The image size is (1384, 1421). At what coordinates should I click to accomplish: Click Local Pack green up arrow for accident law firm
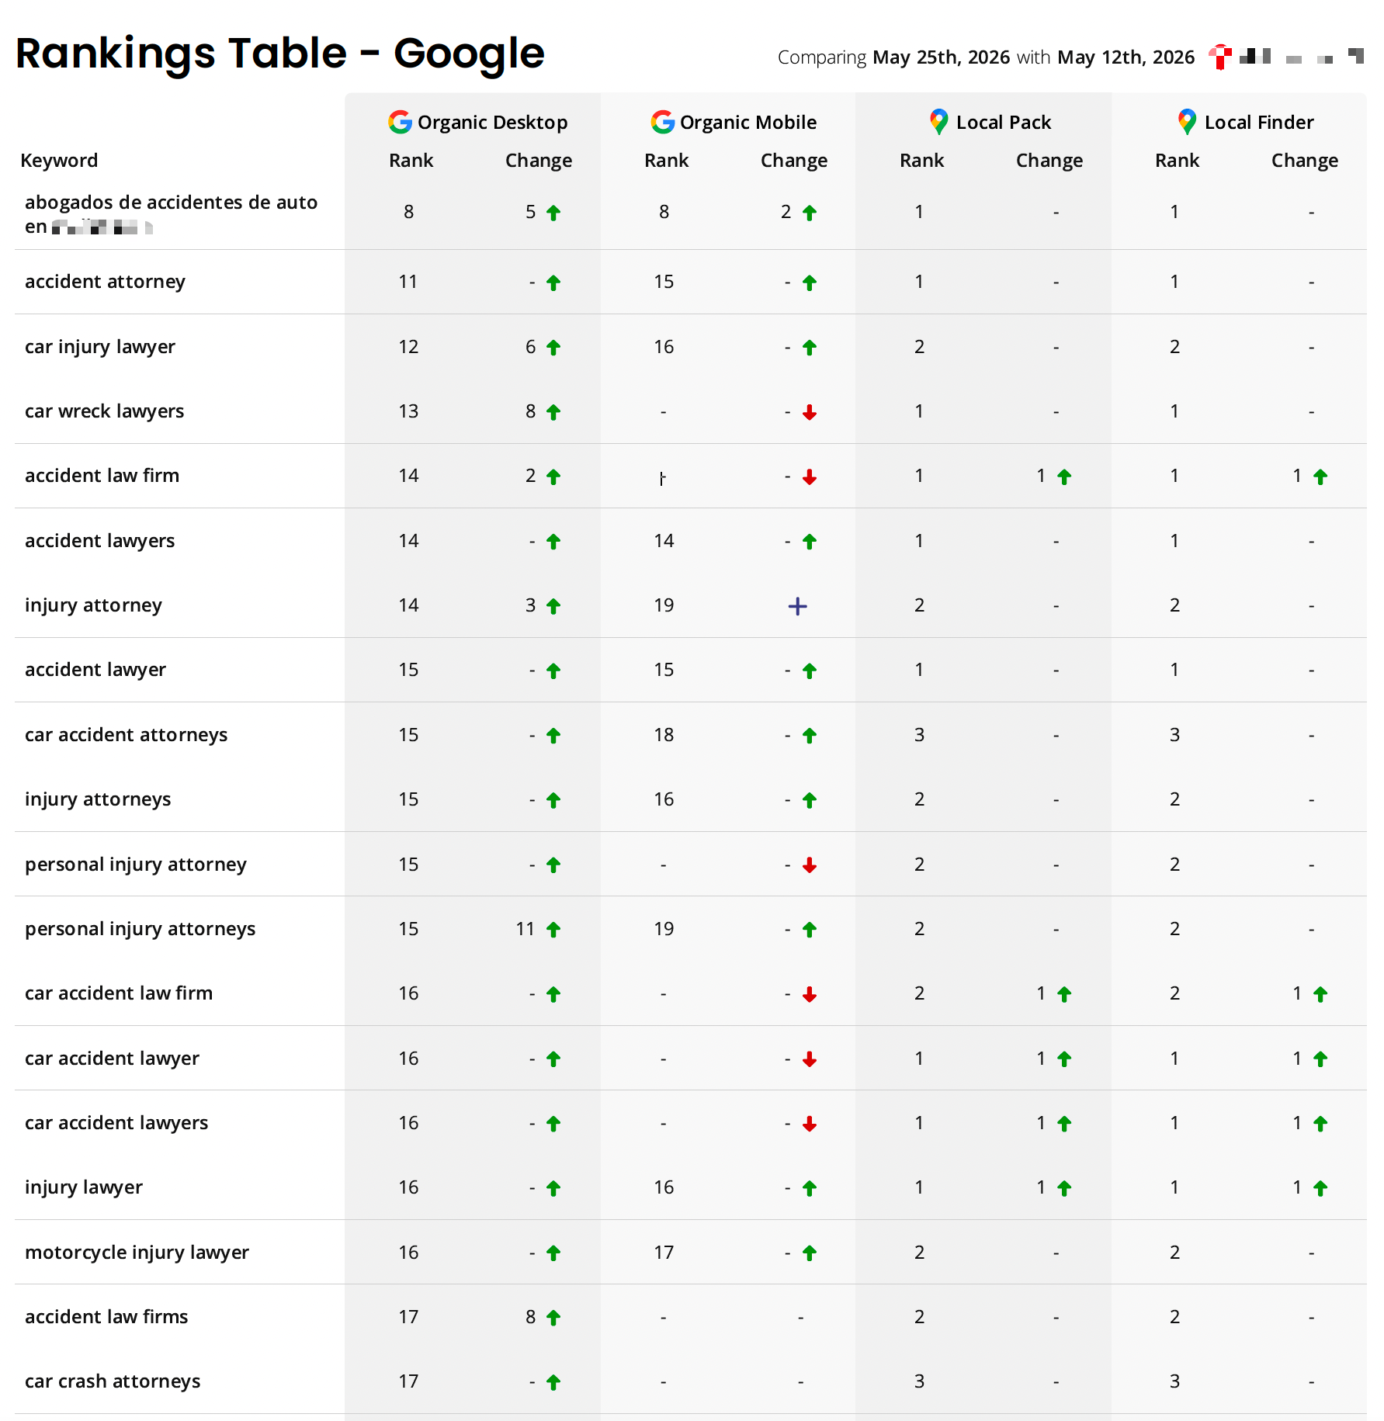click(x=1064, y=477)
